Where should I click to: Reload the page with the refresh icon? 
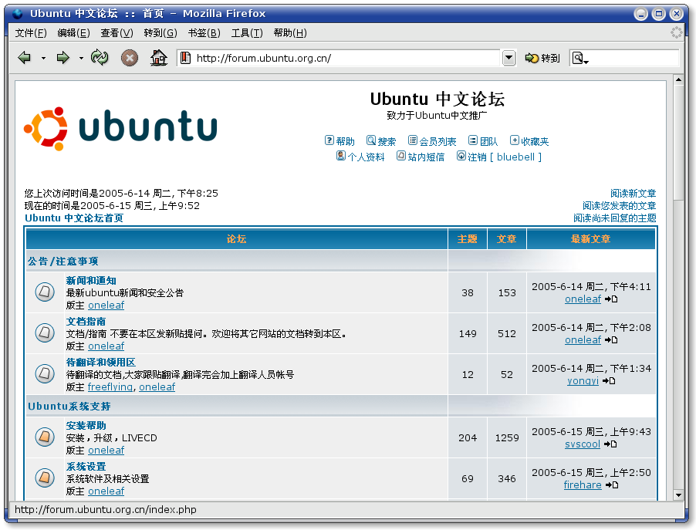(x=100, y=58)
